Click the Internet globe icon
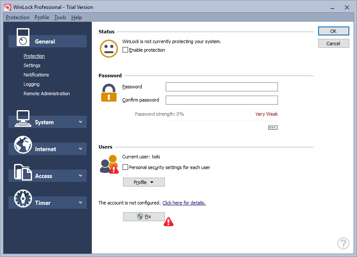Screen dimensions: 357x257 click(x=23, y=145)
